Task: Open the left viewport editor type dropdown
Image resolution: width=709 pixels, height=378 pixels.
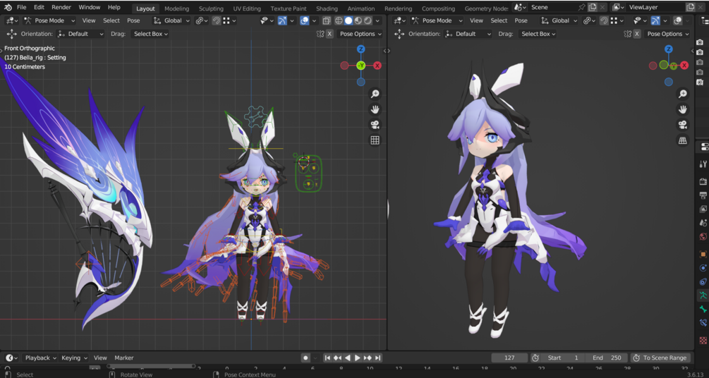Action: (x=11, y=20)
